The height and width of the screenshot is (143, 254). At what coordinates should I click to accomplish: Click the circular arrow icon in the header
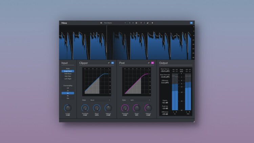pos(144,23)
